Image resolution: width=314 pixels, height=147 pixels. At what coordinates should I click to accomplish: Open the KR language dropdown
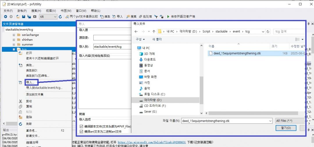click(x=48, y=17)
